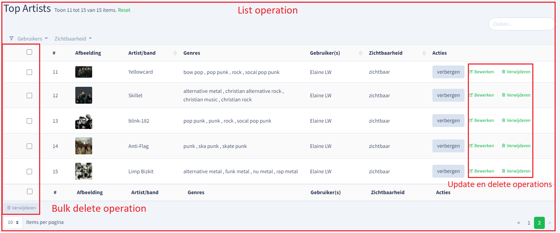Click Bewerken edit icon for Yellowcard
560x233 pixels.
tap(471, 72)
